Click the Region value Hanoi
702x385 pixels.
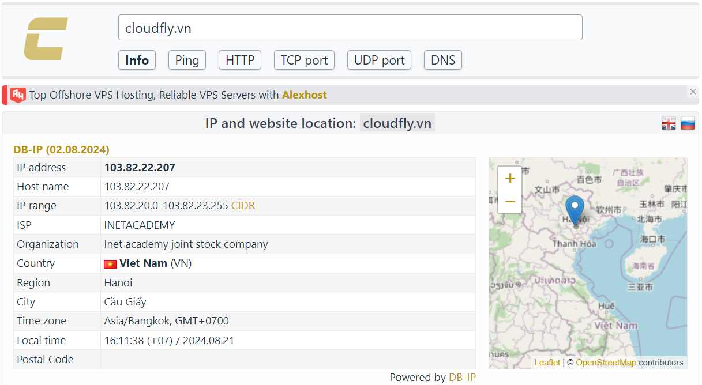(x=118, y=283)
